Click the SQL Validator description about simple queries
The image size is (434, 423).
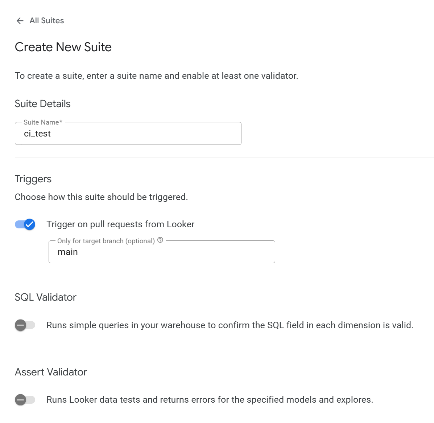coord(230,325)
